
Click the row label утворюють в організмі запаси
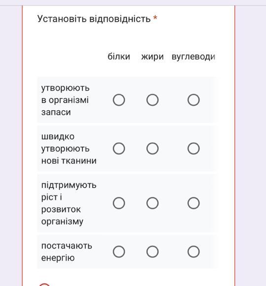66,100
